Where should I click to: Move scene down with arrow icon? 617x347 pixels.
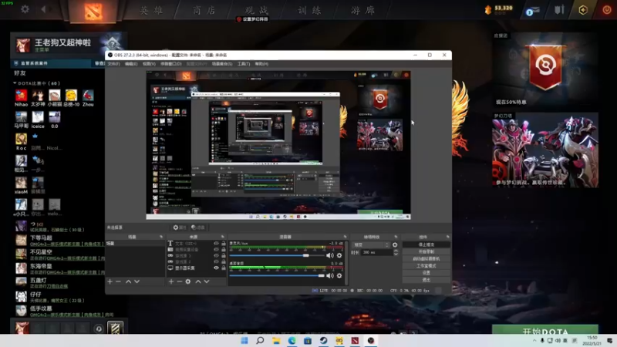(137, 281)
